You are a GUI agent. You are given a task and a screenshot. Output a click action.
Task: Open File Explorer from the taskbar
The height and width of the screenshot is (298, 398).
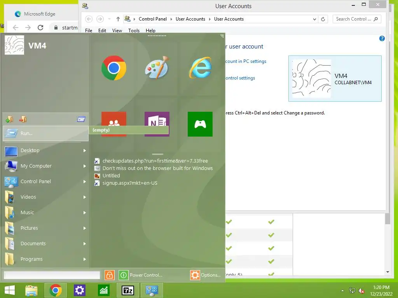[x=31, y=290]
